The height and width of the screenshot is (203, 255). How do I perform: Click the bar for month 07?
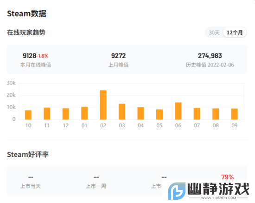(x=197, y=114)
